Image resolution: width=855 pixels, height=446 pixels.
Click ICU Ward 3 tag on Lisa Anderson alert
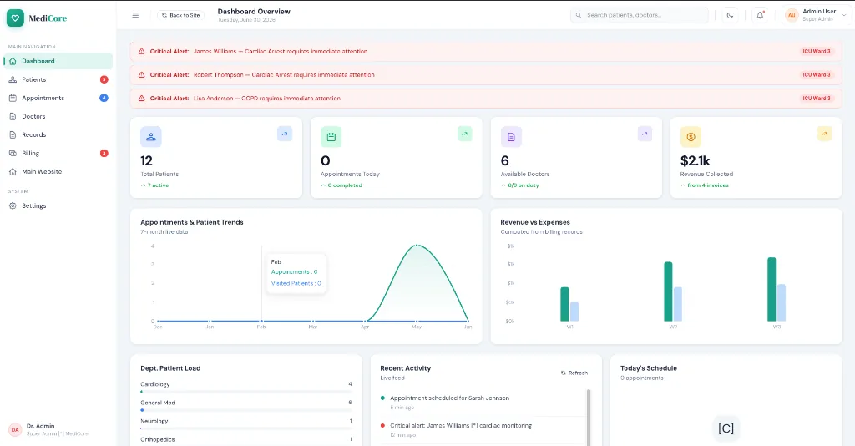(x=817, y=99)
